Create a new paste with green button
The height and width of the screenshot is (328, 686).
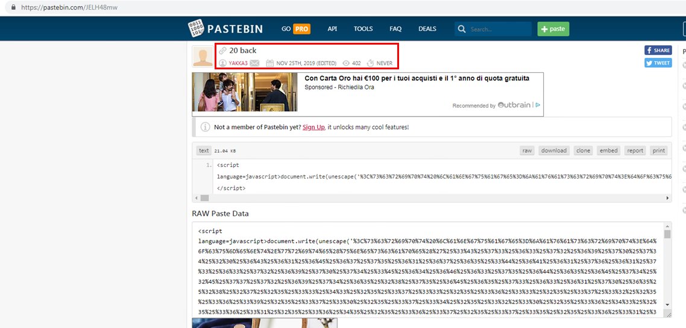click(553, 29)
